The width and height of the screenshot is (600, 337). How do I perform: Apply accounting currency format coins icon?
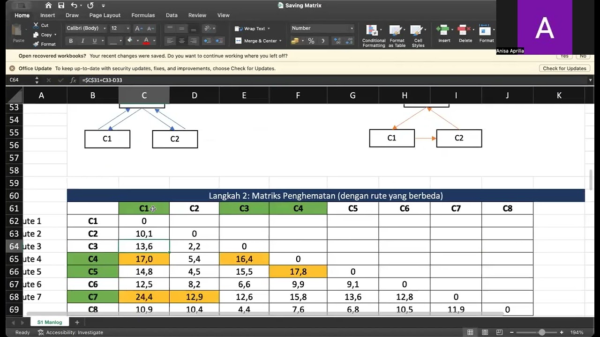pos(295,41)
